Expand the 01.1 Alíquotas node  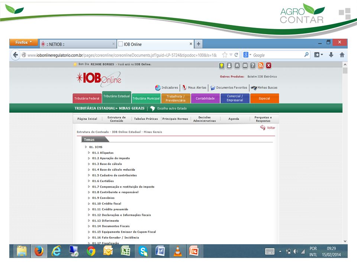click(89, 153)
